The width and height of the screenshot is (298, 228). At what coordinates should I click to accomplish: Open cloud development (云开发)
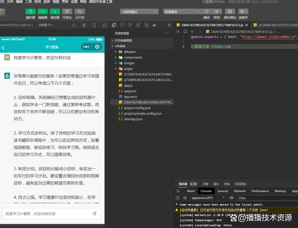tap(80, 12)
